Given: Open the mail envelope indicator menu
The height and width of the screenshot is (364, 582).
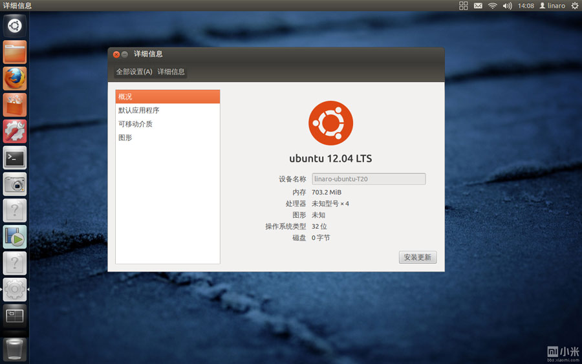Looking at the screenshot, I should click(478, 6).
